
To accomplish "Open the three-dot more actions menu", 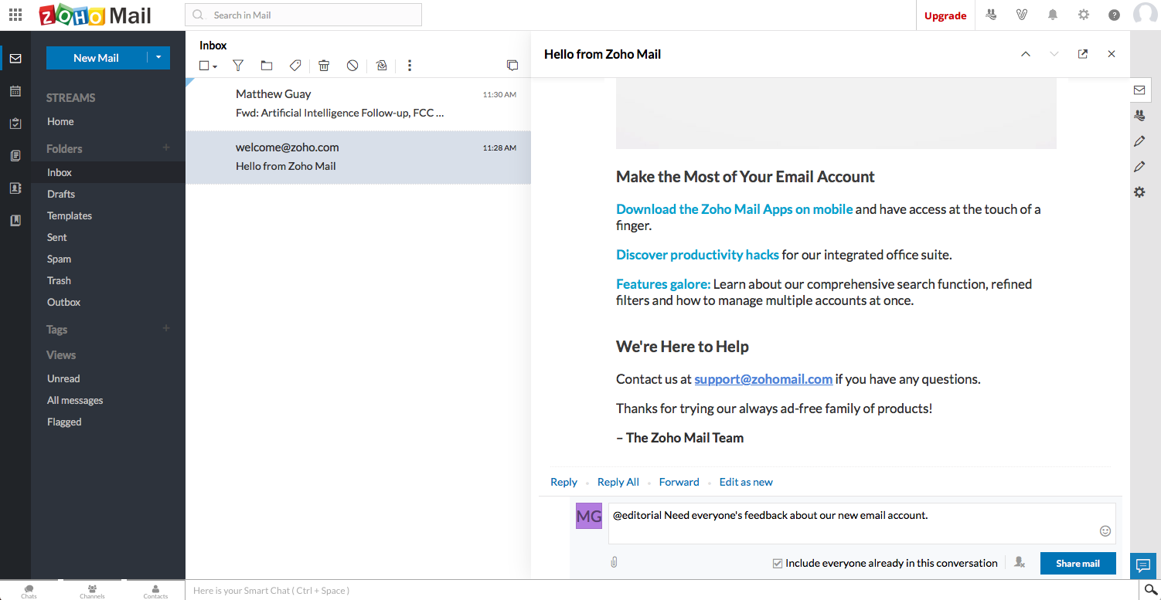I will 410,66.
